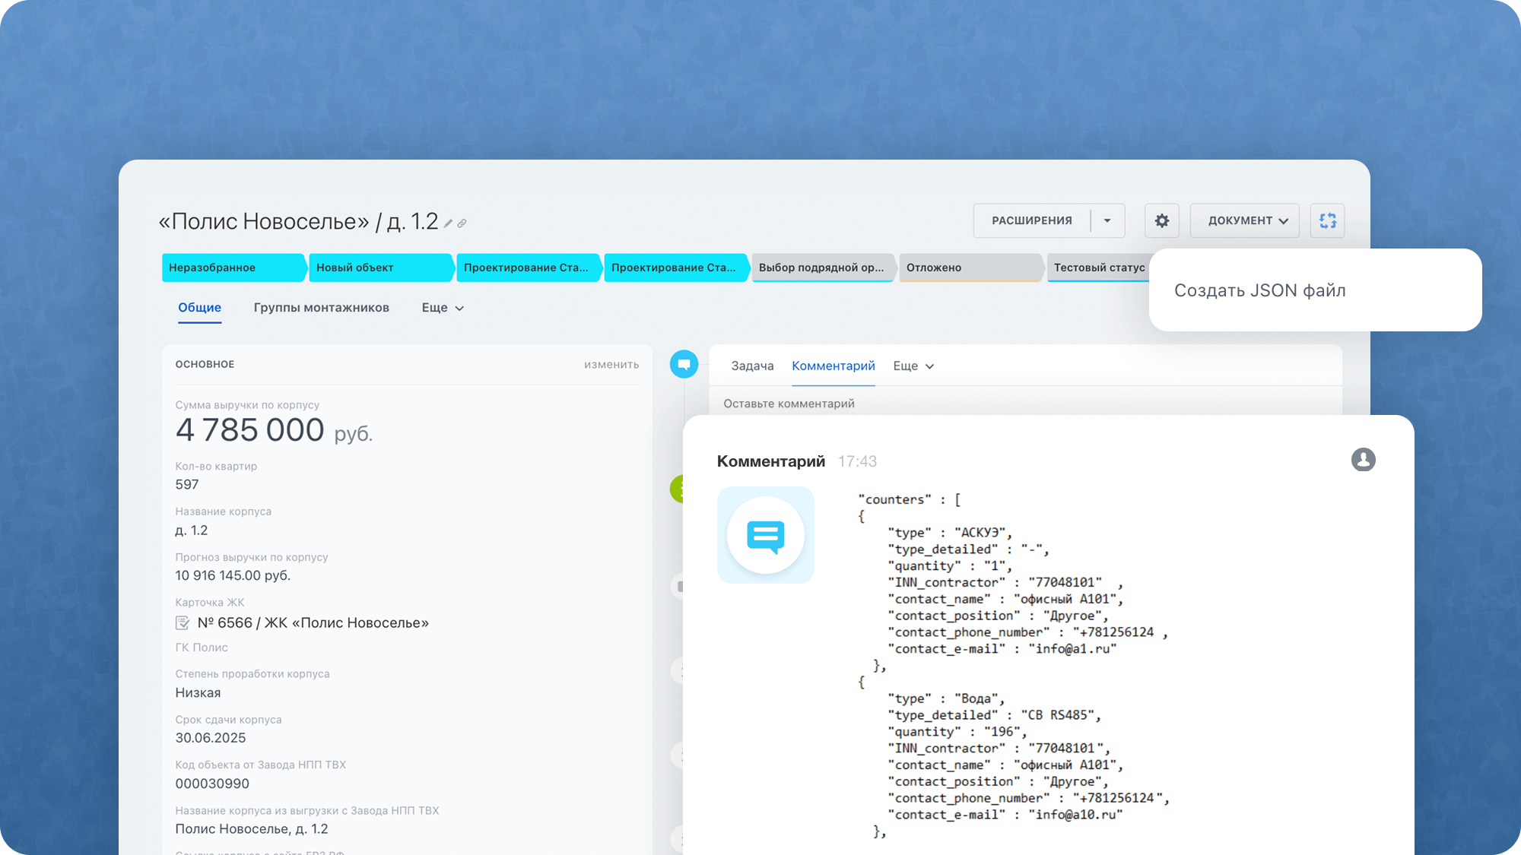Image resolution: width=1521 pixels, height=855 pixels.
Task: Open settings via the gear icon
Action: pos(1161,220)
